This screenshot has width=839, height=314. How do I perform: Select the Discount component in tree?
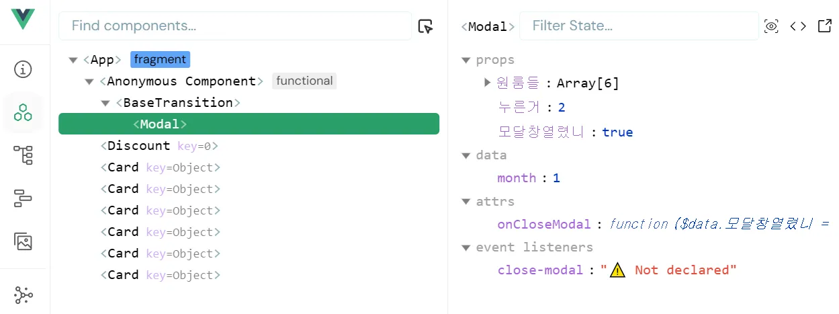pyautogui.click(x=138, y=146)
